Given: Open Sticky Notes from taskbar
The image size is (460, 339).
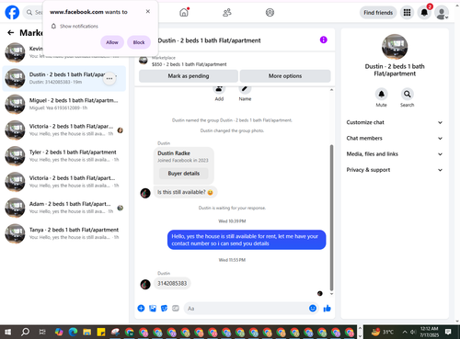Looking at the screenshot, I should point(101,332).
